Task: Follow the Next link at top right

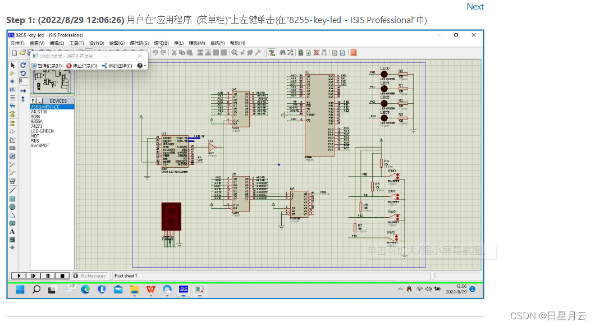Action: [x=475, y=7]
